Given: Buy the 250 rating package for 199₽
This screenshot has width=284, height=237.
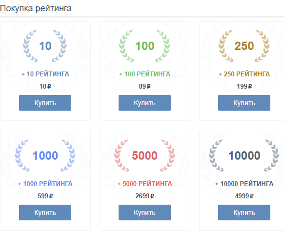Looking at the screenshot, I should click(244, 103).
